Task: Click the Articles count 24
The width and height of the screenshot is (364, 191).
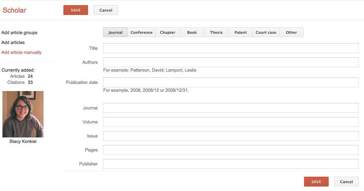Action: pos(30,76)
